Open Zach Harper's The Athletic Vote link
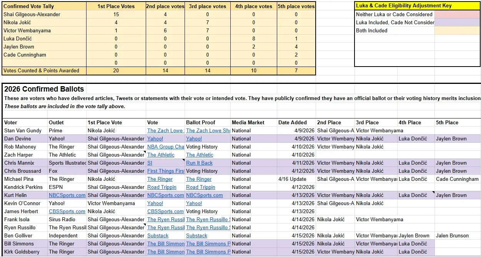The height and width of the screenshot is (257, 481). 161,155
